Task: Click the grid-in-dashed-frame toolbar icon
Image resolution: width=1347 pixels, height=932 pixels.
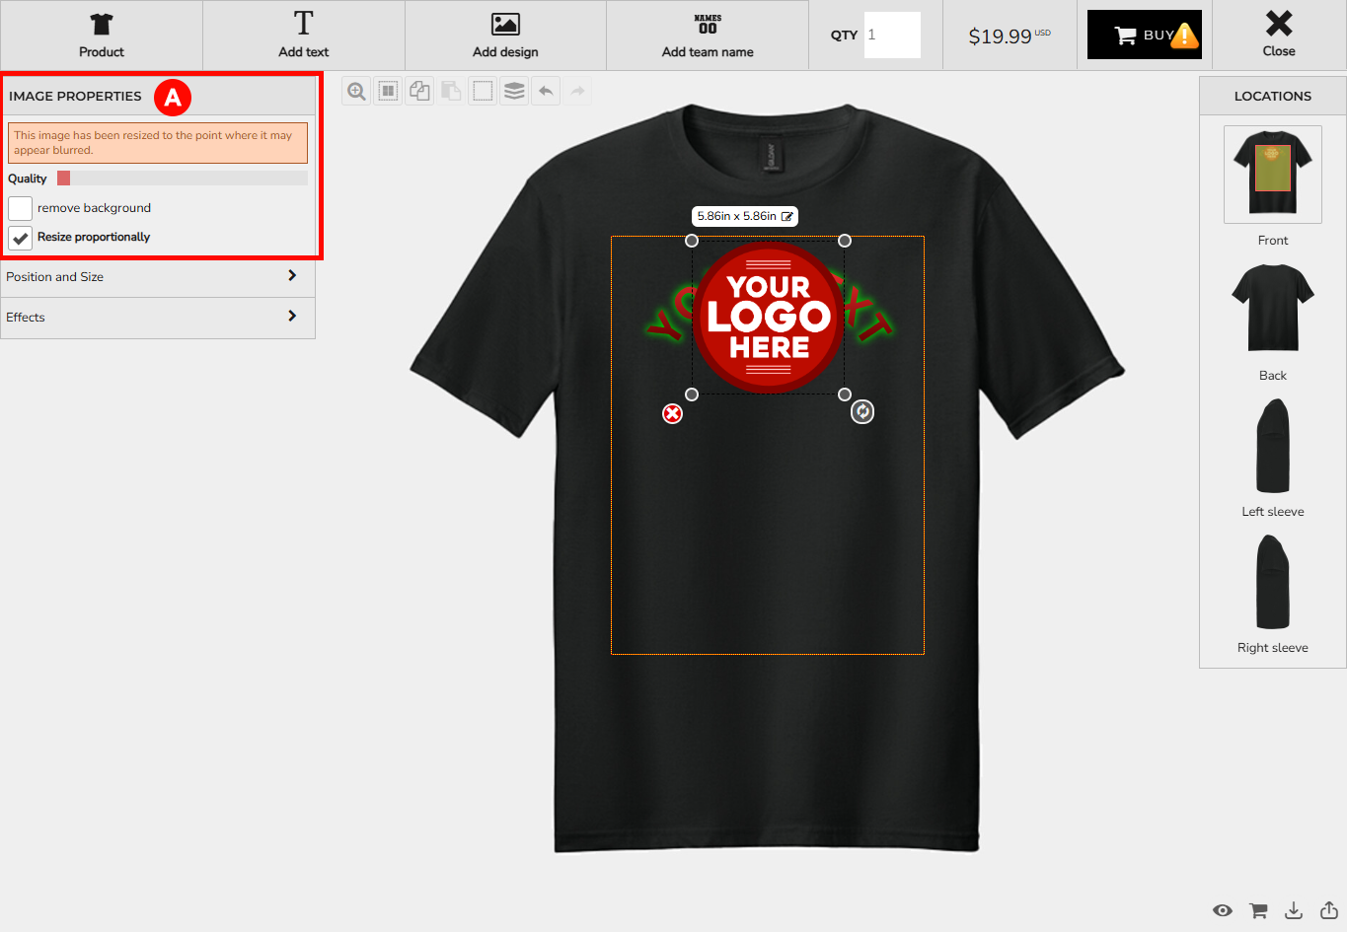Action: pos(388,92)
